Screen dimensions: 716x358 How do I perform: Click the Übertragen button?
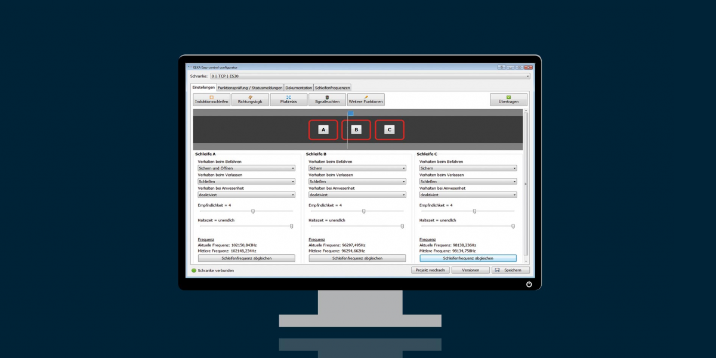[x=508, y=100]
